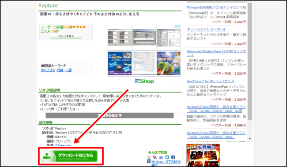Screen dimensions: 287x167
Task: Click the green ダウンロードはこちら download button
Action: click(69, 156)
